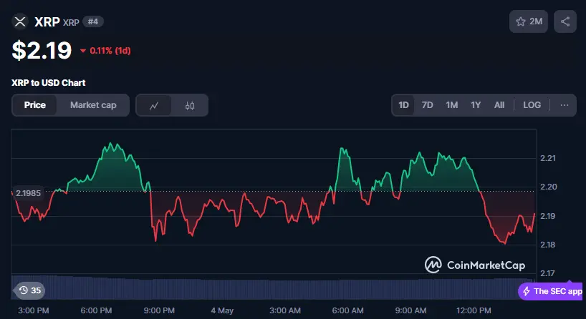Click the $2.19 price value

(42, 50)
